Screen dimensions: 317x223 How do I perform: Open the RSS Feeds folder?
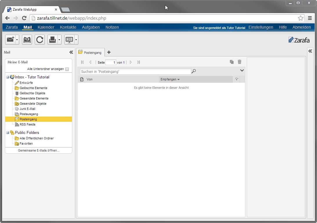(27, 124)
